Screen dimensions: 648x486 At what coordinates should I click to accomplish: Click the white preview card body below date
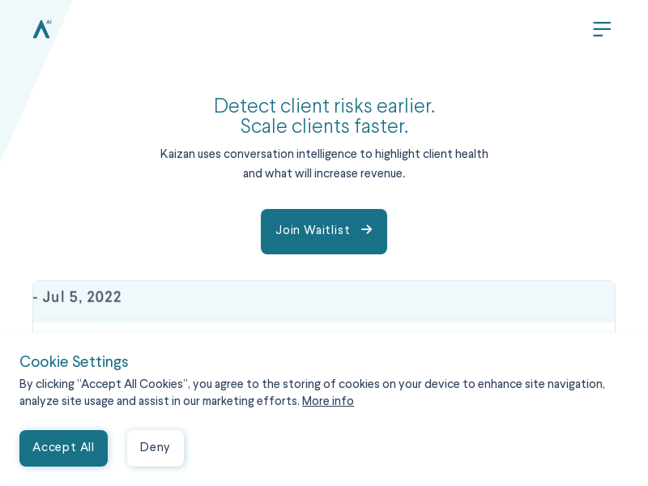click(x=324, y=327)
